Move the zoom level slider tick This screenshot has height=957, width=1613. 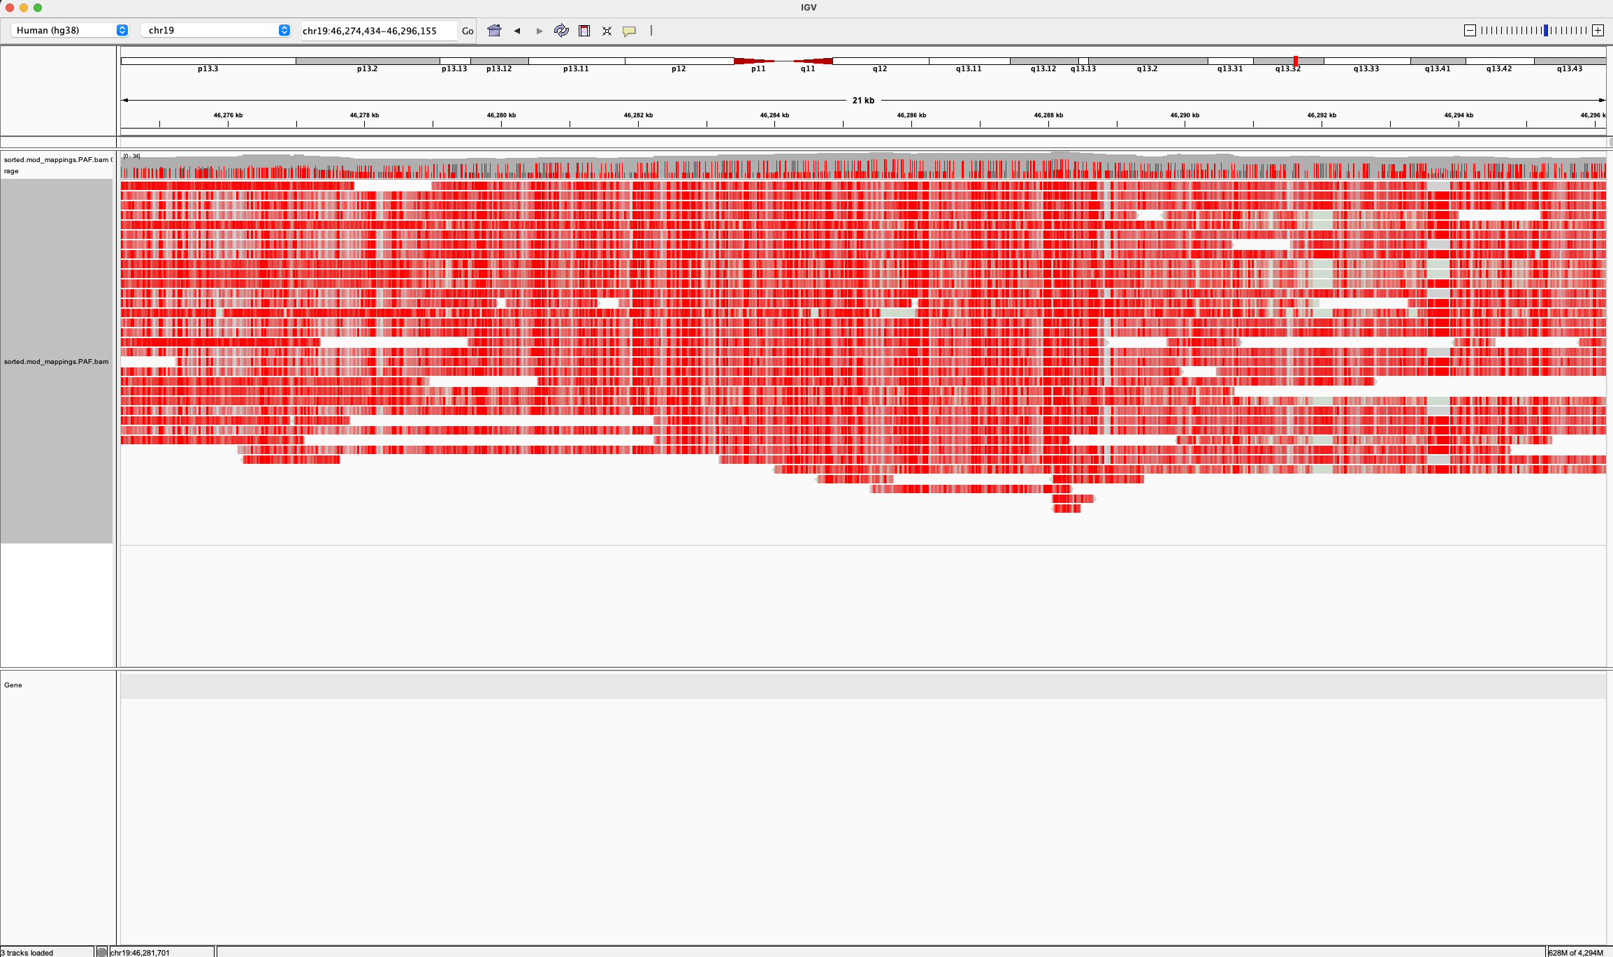(x=1546, y=30)
